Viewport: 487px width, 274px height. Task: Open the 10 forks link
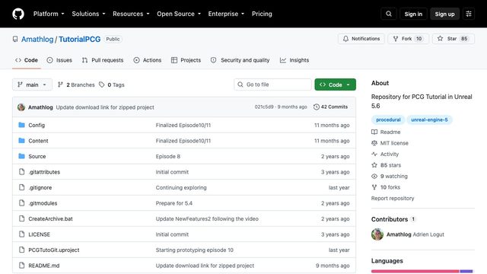pyautogui.click(x=390, y=187)
